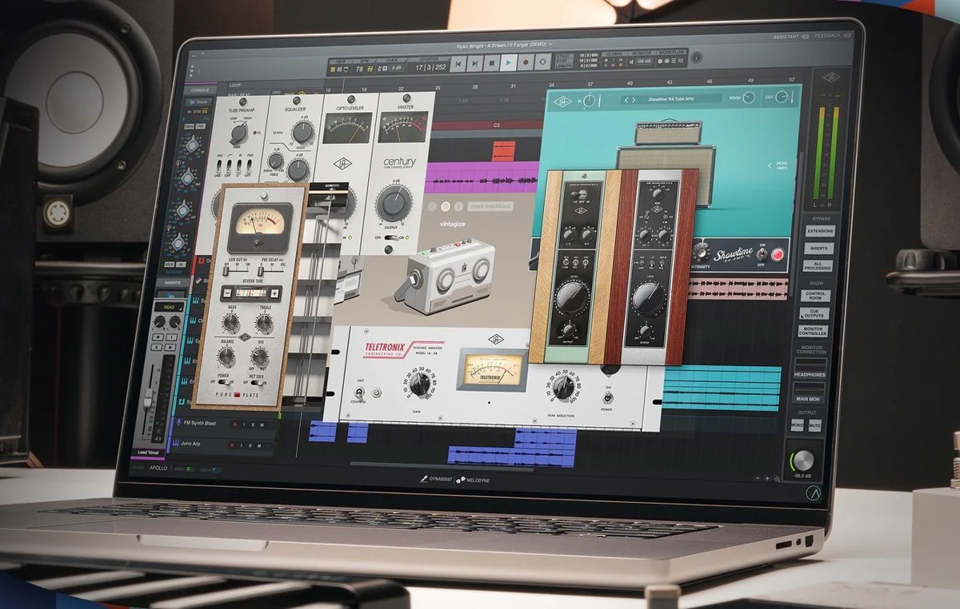Open the session title dropdown
The width and height of the screenshot is (960, 609).
click(505, 45)
